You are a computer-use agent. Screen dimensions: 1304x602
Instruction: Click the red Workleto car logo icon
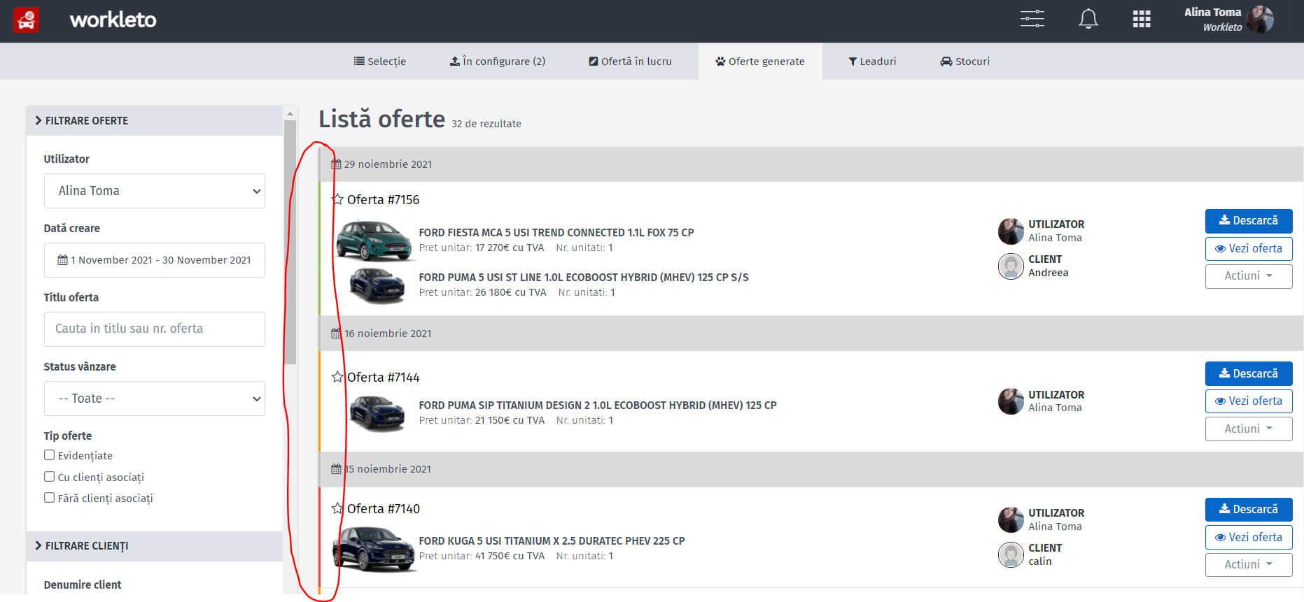pos(27,20)
